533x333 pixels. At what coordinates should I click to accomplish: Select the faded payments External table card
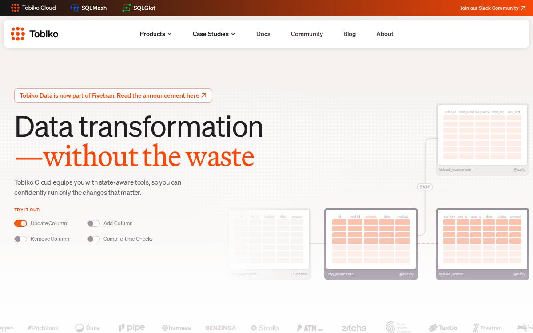[269, 244]
